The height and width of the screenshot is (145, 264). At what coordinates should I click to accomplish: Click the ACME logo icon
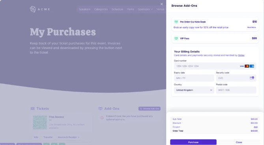coord(33,9)
